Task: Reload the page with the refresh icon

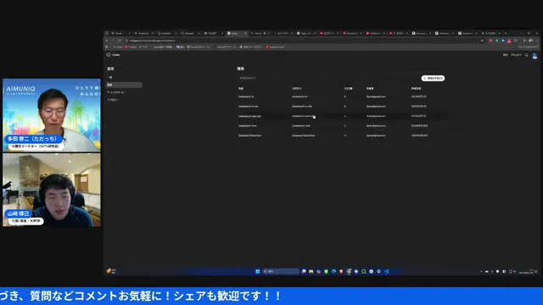Action: 120,41
